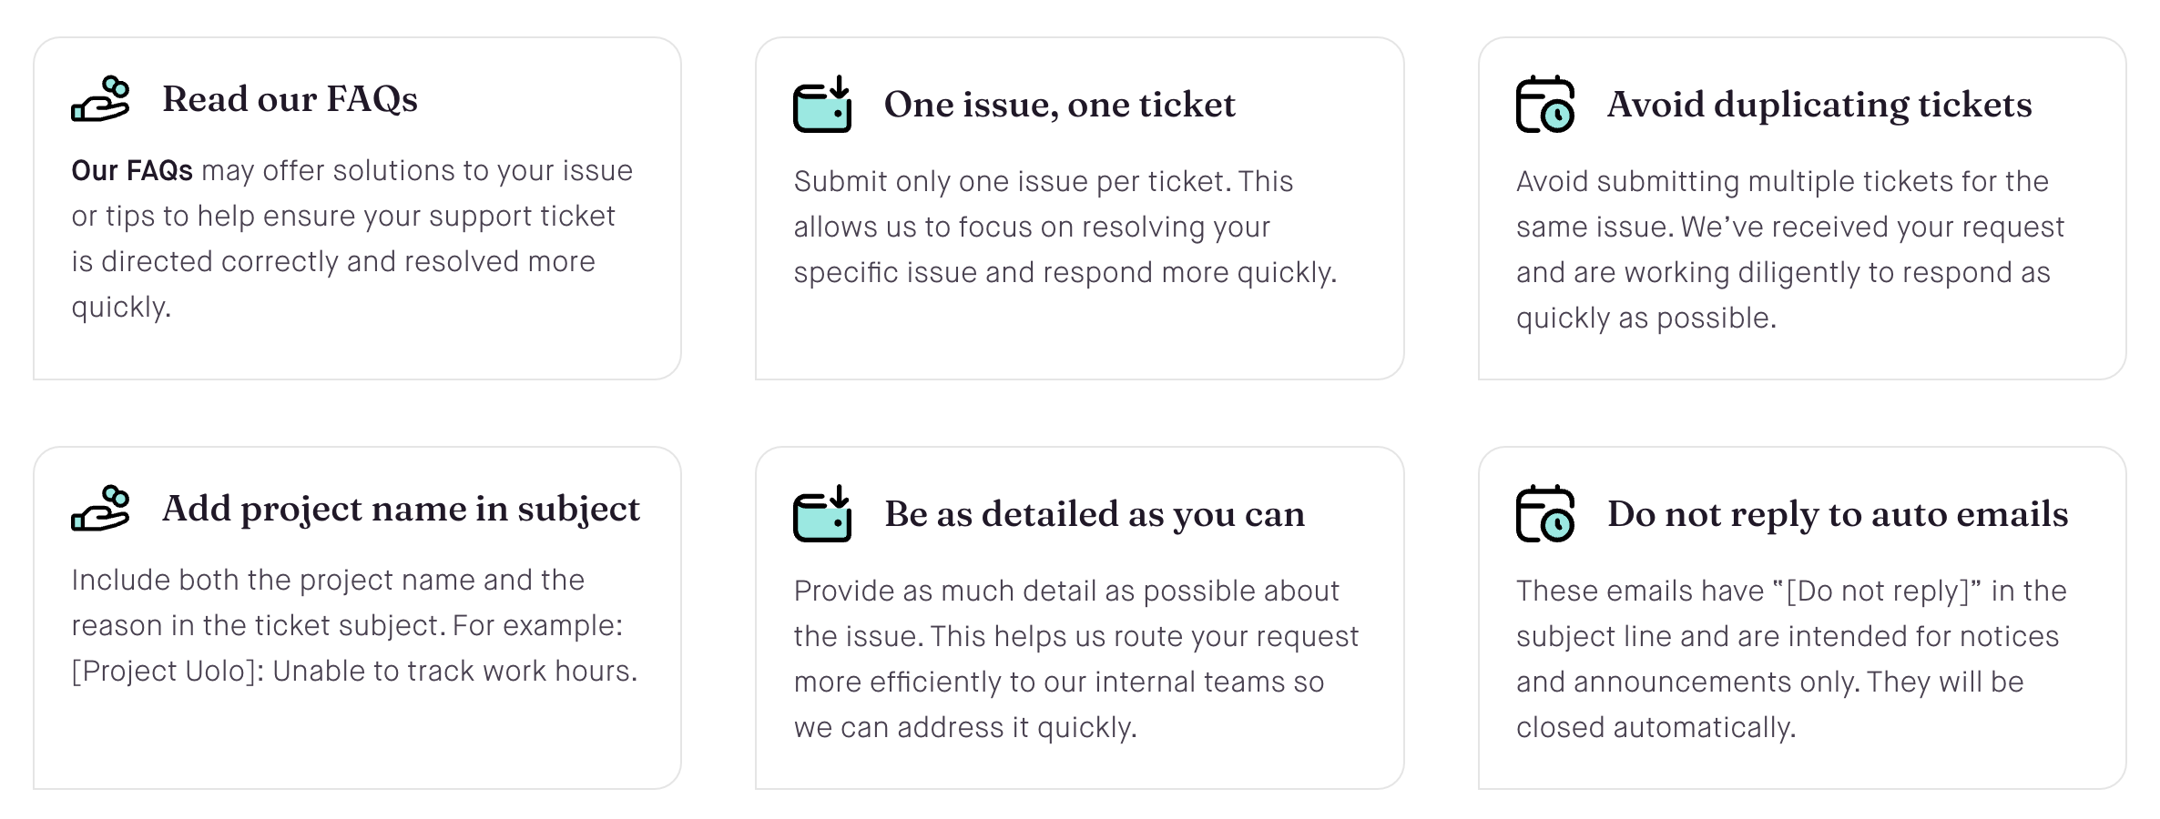2160x819 pixels.
Task: Click the wallet icon beside One issue, one ticket
Action: [821, 105]
